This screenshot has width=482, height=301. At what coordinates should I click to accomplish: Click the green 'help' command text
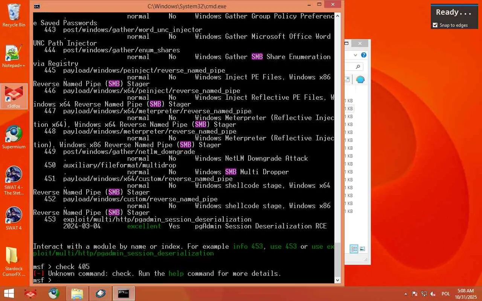click(x=176, y=274)
